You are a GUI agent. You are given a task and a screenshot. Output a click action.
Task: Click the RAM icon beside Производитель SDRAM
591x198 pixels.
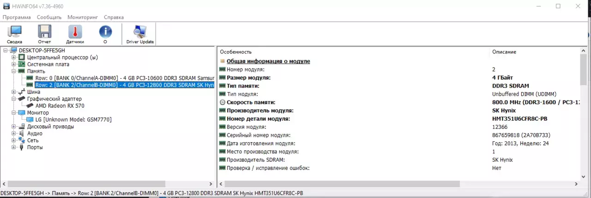[223, 160]
